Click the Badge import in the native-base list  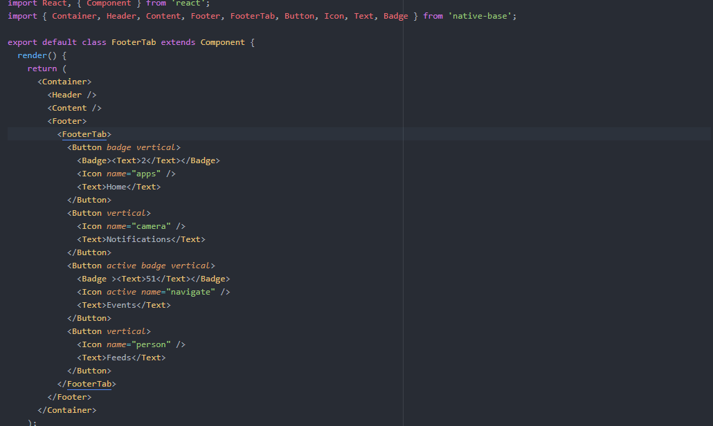click(396, 15)
